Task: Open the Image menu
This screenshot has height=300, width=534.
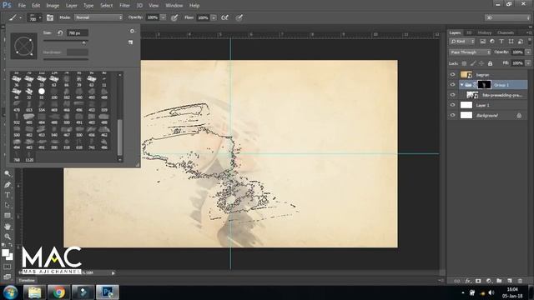Action: [x=53, y=6]
